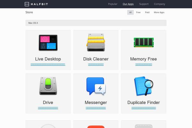Click the Halfbit logo icon
This screenshot has height=128, width=192.
[x=27, y=4]
